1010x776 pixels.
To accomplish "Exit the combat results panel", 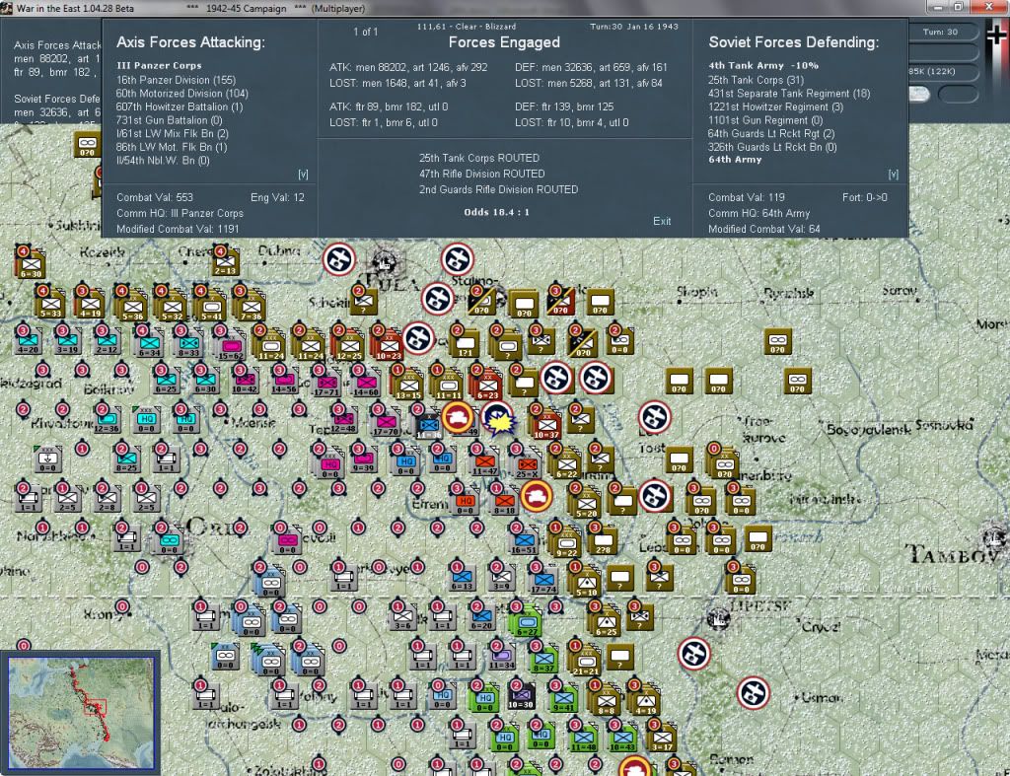I will 662,221.
